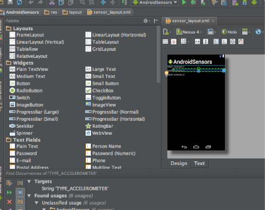Click the red X close usages icon

(9, 202)
